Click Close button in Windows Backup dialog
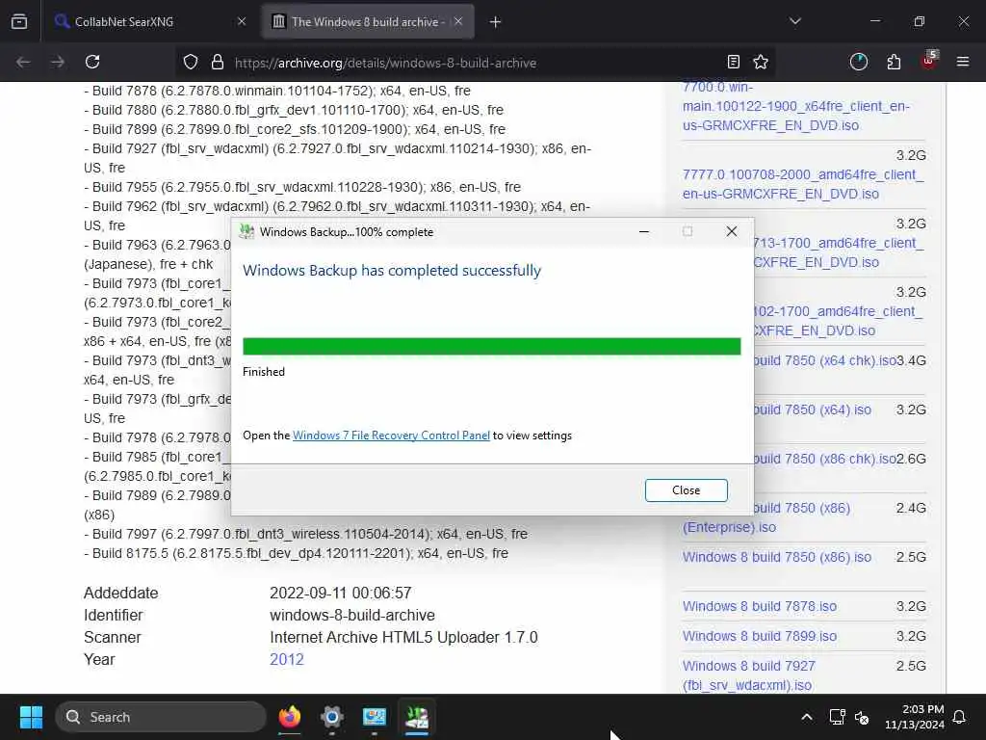Screen dimensions: 986x740 pyautogui.click(x=686, y=490)
